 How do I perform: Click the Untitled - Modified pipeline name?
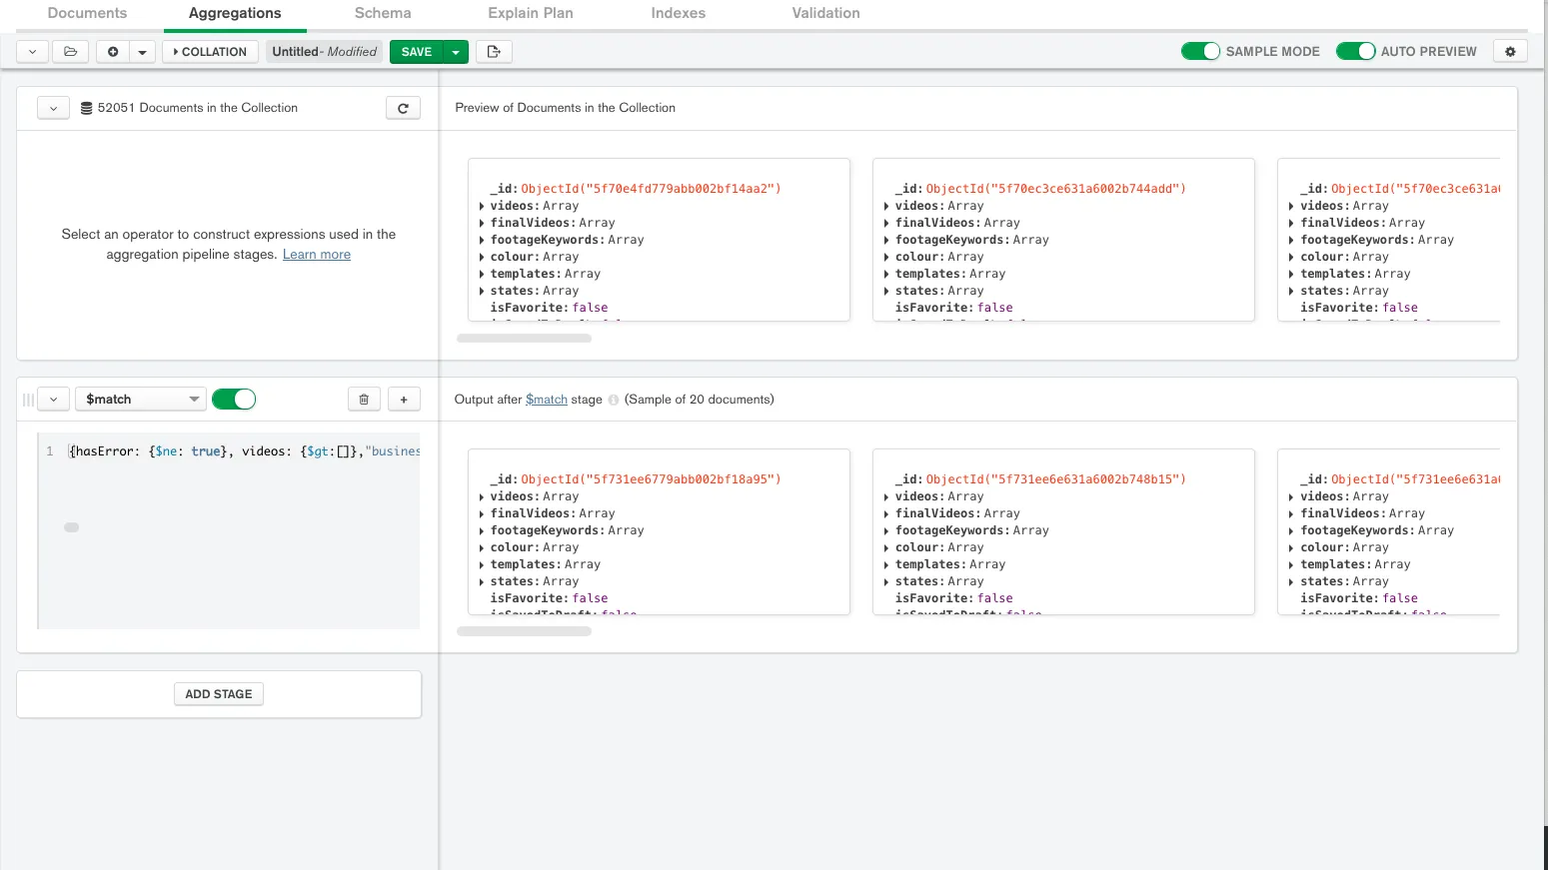coord(325,52)
